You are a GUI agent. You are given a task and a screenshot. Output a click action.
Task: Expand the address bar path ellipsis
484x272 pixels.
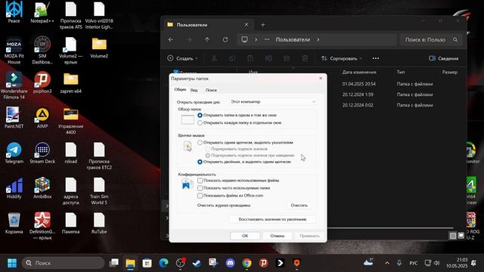tap(267, 39)
